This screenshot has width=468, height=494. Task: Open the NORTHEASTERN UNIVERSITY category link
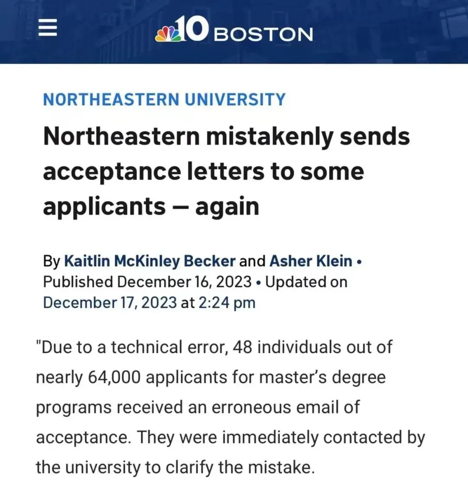pyautogui.click(x=164, y=100)
